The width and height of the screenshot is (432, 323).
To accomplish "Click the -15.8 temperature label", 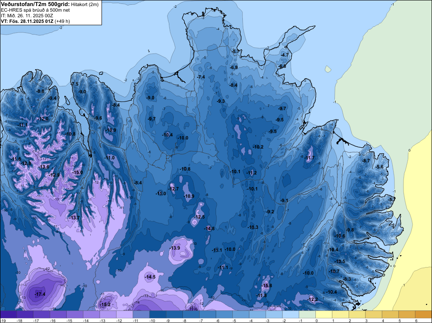I will 267,285.
